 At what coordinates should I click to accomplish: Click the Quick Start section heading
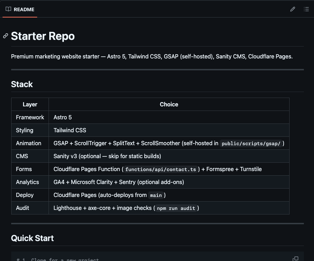click(32, 238)
